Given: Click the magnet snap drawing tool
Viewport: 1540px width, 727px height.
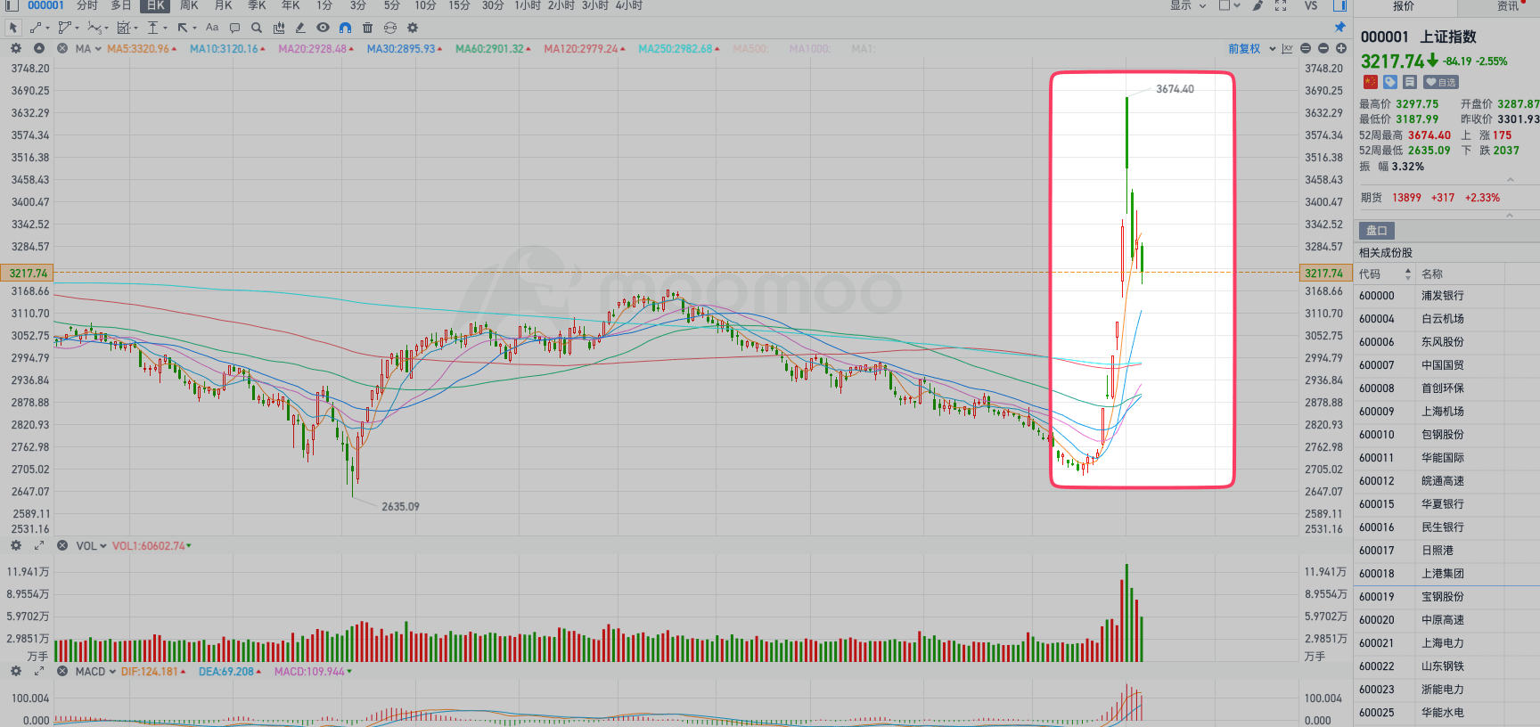Looking at the screenshot, I should coord(345,28).
